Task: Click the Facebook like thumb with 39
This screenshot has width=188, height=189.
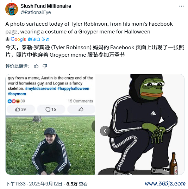Action: [21, 109]
